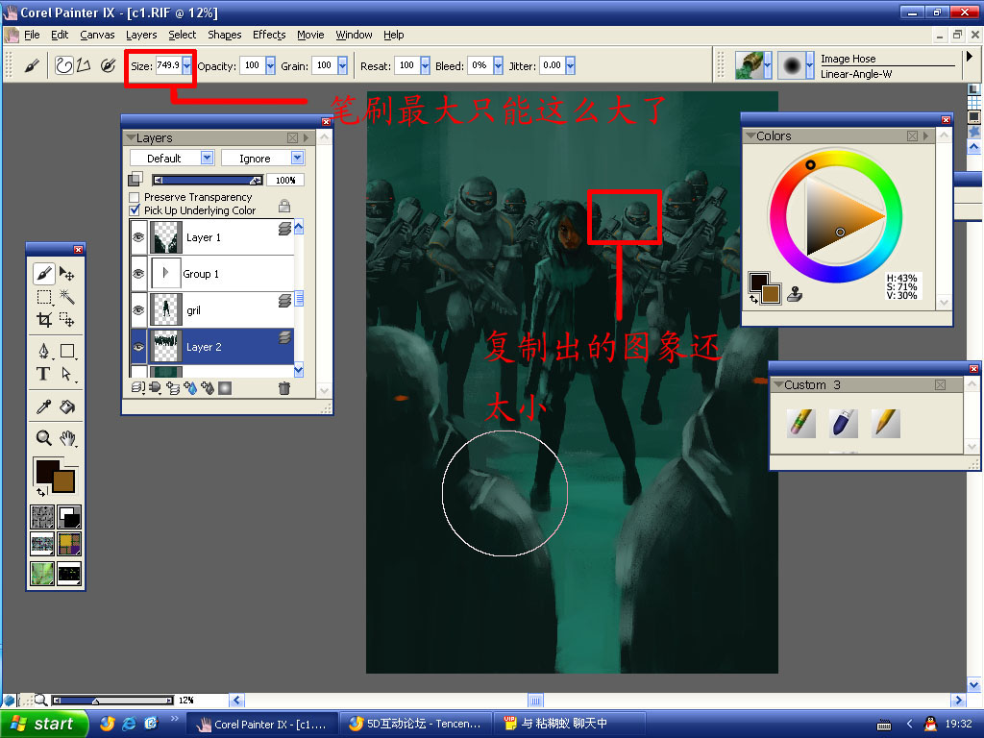The height and width of the screenshot is (738, 984).
Task: Open the Resat dropdown arrow
Action: (426, 65)
